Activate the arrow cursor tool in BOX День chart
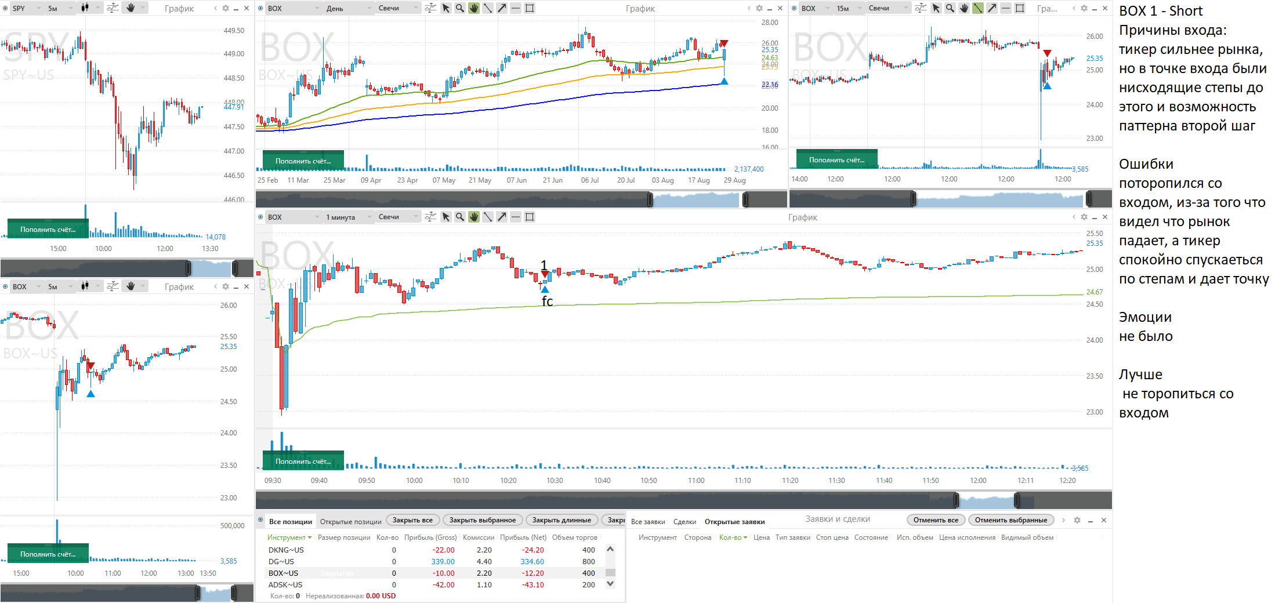Screen dimensions: 1275x603 [446, 8]
